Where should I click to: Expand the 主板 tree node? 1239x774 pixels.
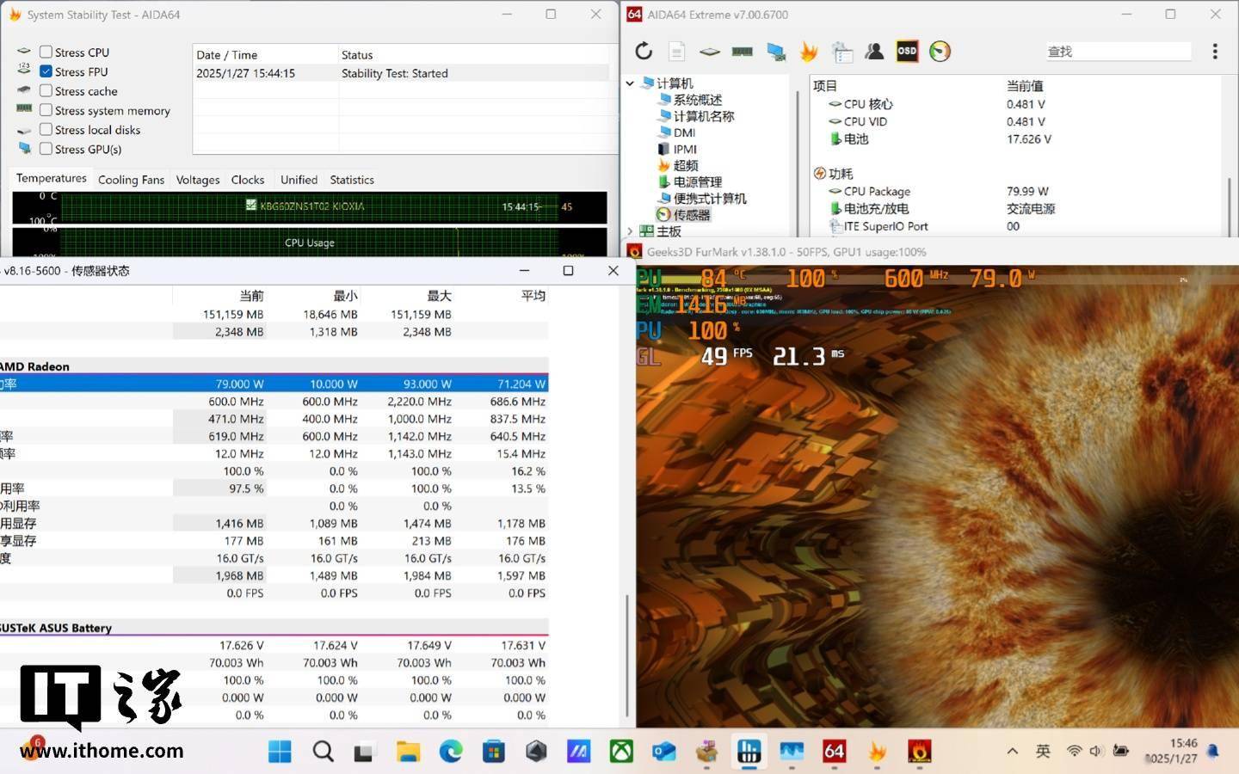630,231
